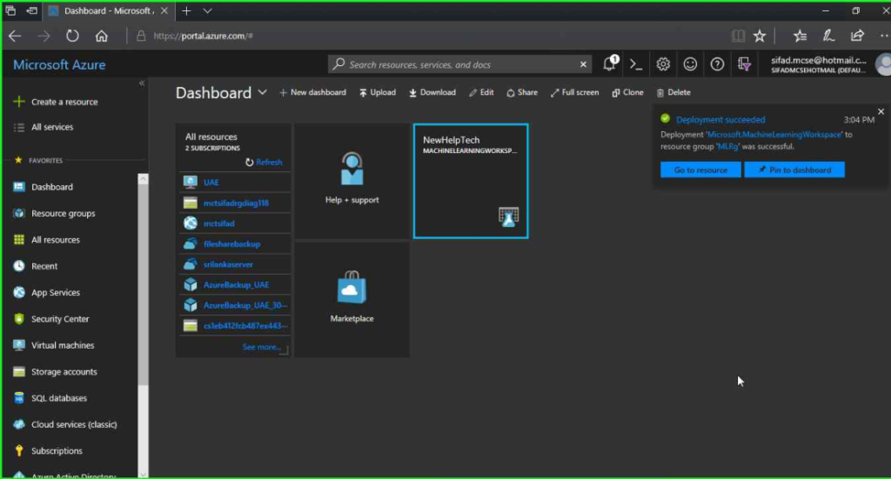Open the Marketplace tile

pos(352,300)
